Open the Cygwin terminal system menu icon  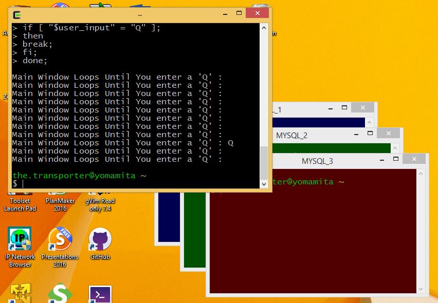(17, 15)
